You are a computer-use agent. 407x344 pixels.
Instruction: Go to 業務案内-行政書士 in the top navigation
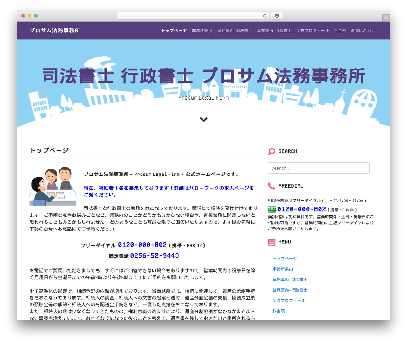pyautogui.click(x=274, y=30)
